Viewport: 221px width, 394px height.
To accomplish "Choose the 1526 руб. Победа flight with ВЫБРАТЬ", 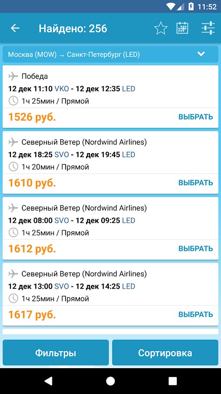I will click(196, 117).
